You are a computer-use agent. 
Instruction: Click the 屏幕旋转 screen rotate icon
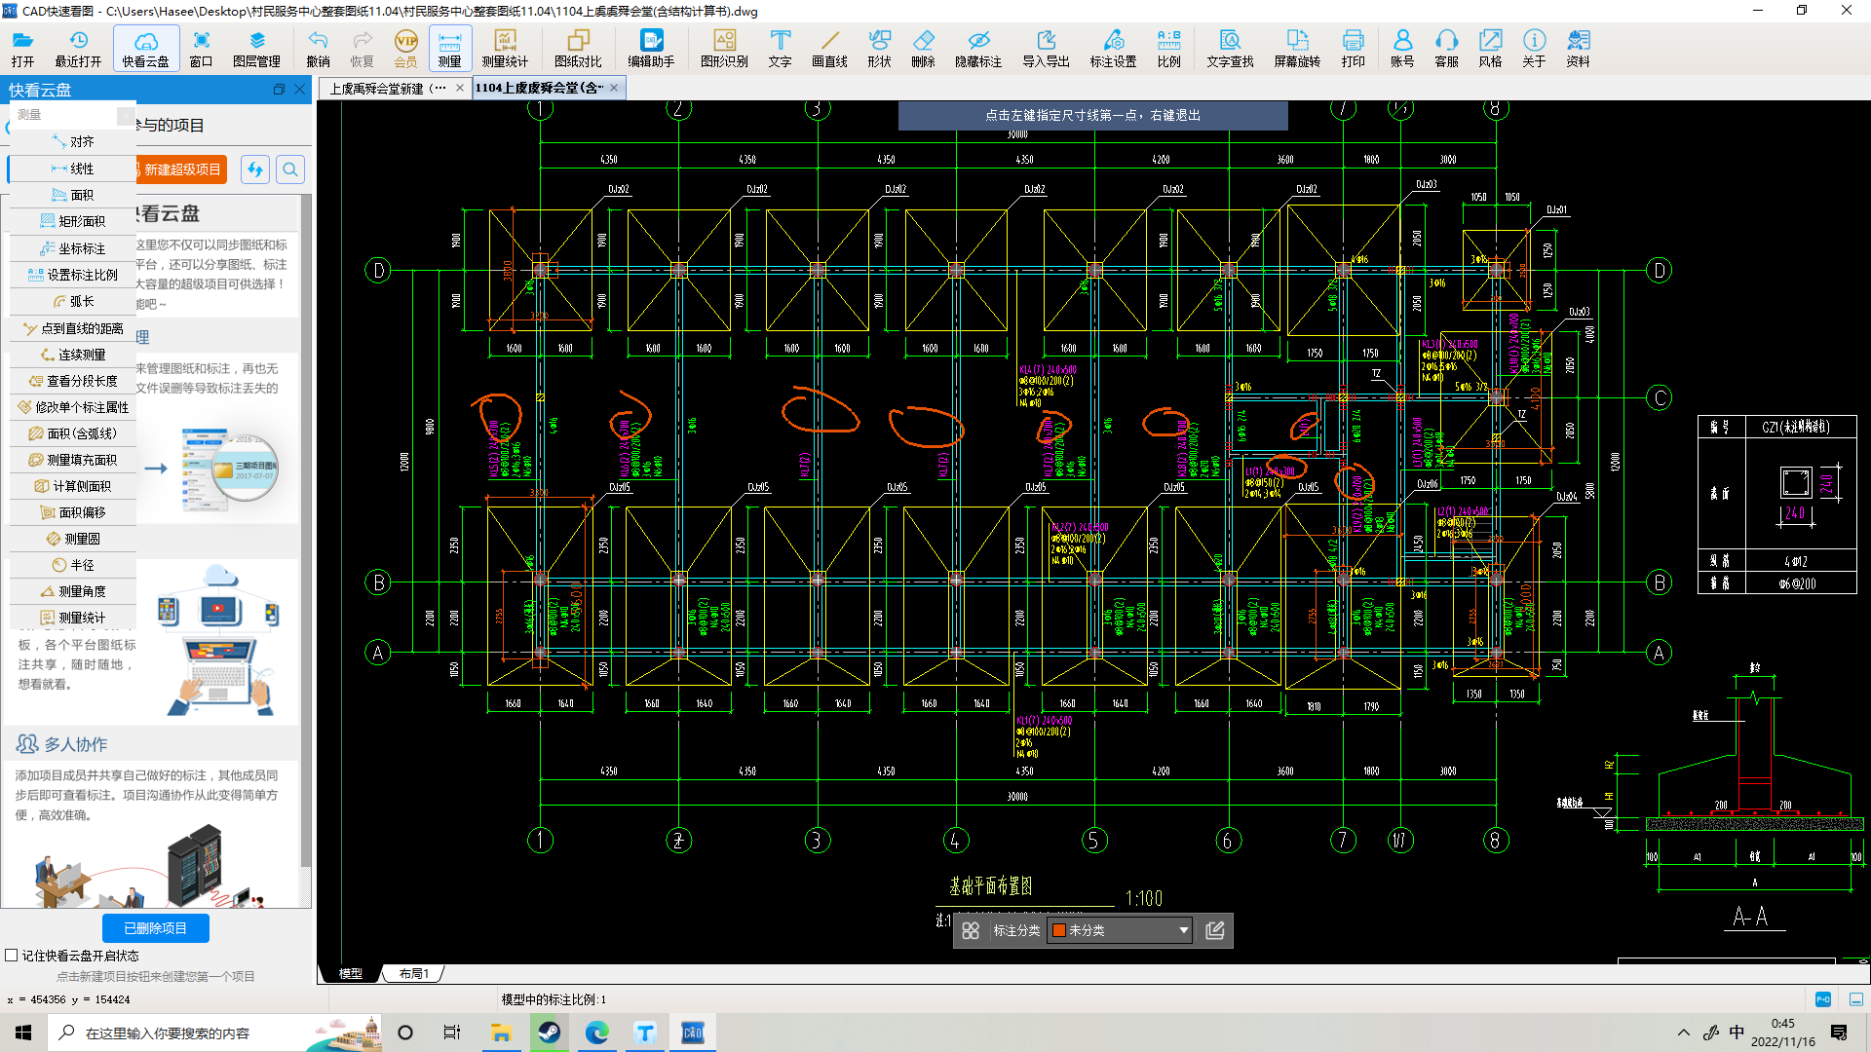pos(1297,48)
